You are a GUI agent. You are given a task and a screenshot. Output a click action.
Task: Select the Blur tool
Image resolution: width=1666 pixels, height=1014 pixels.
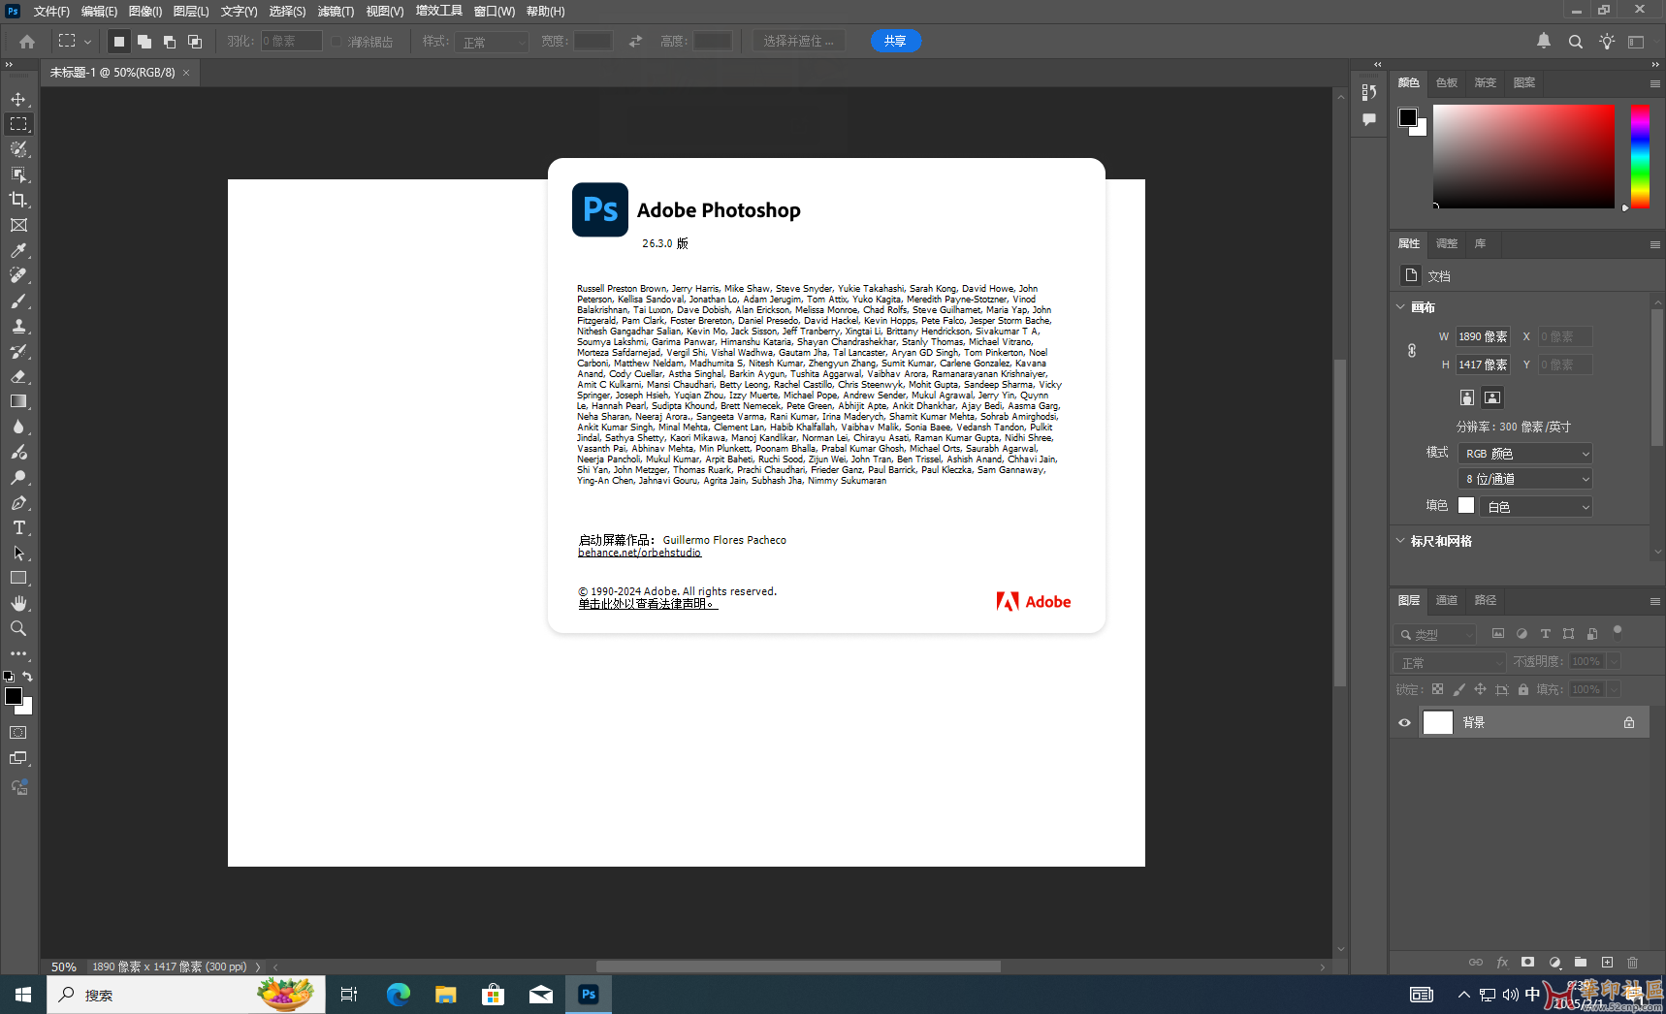click(18, 427)
